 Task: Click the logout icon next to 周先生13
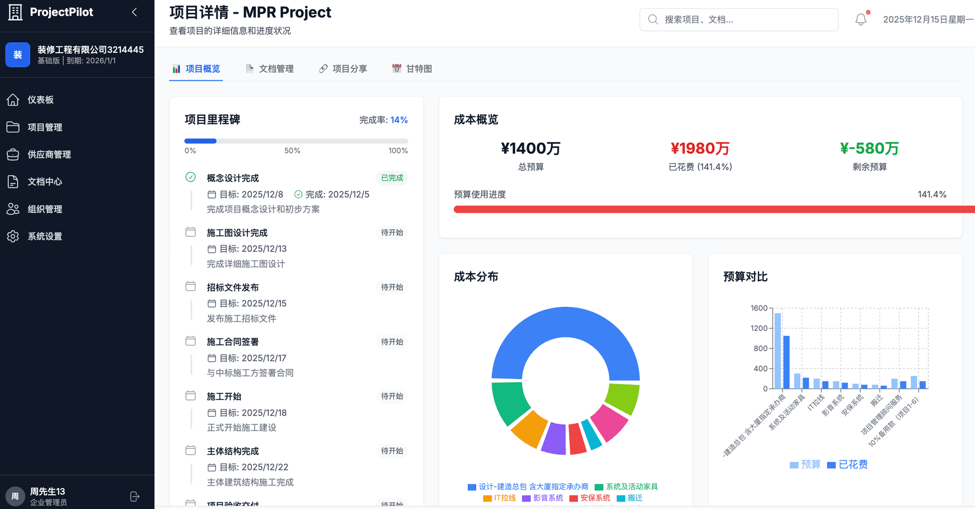[135, 496]
